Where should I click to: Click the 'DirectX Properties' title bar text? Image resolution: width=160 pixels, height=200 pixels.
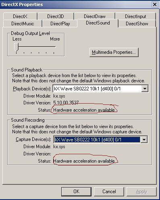[x=22, y=4]
